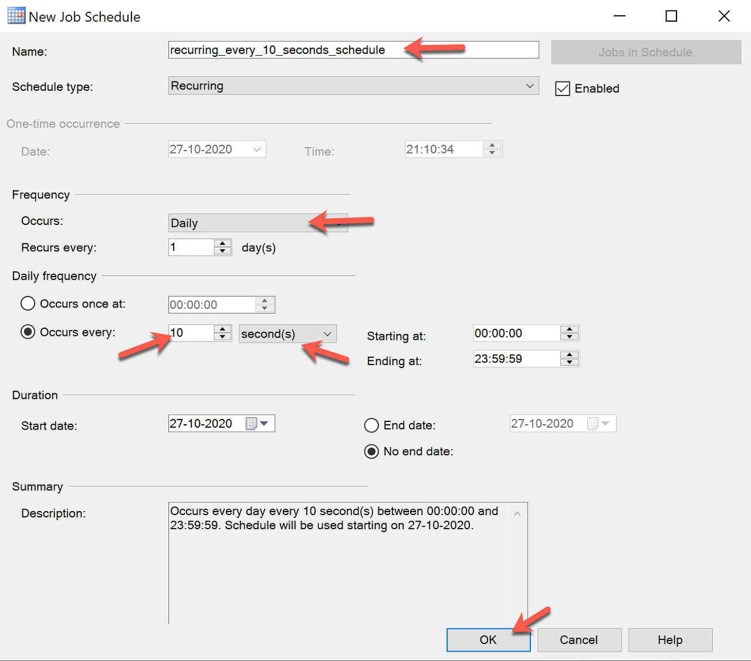Choose the No end date option

coord(371,452)
